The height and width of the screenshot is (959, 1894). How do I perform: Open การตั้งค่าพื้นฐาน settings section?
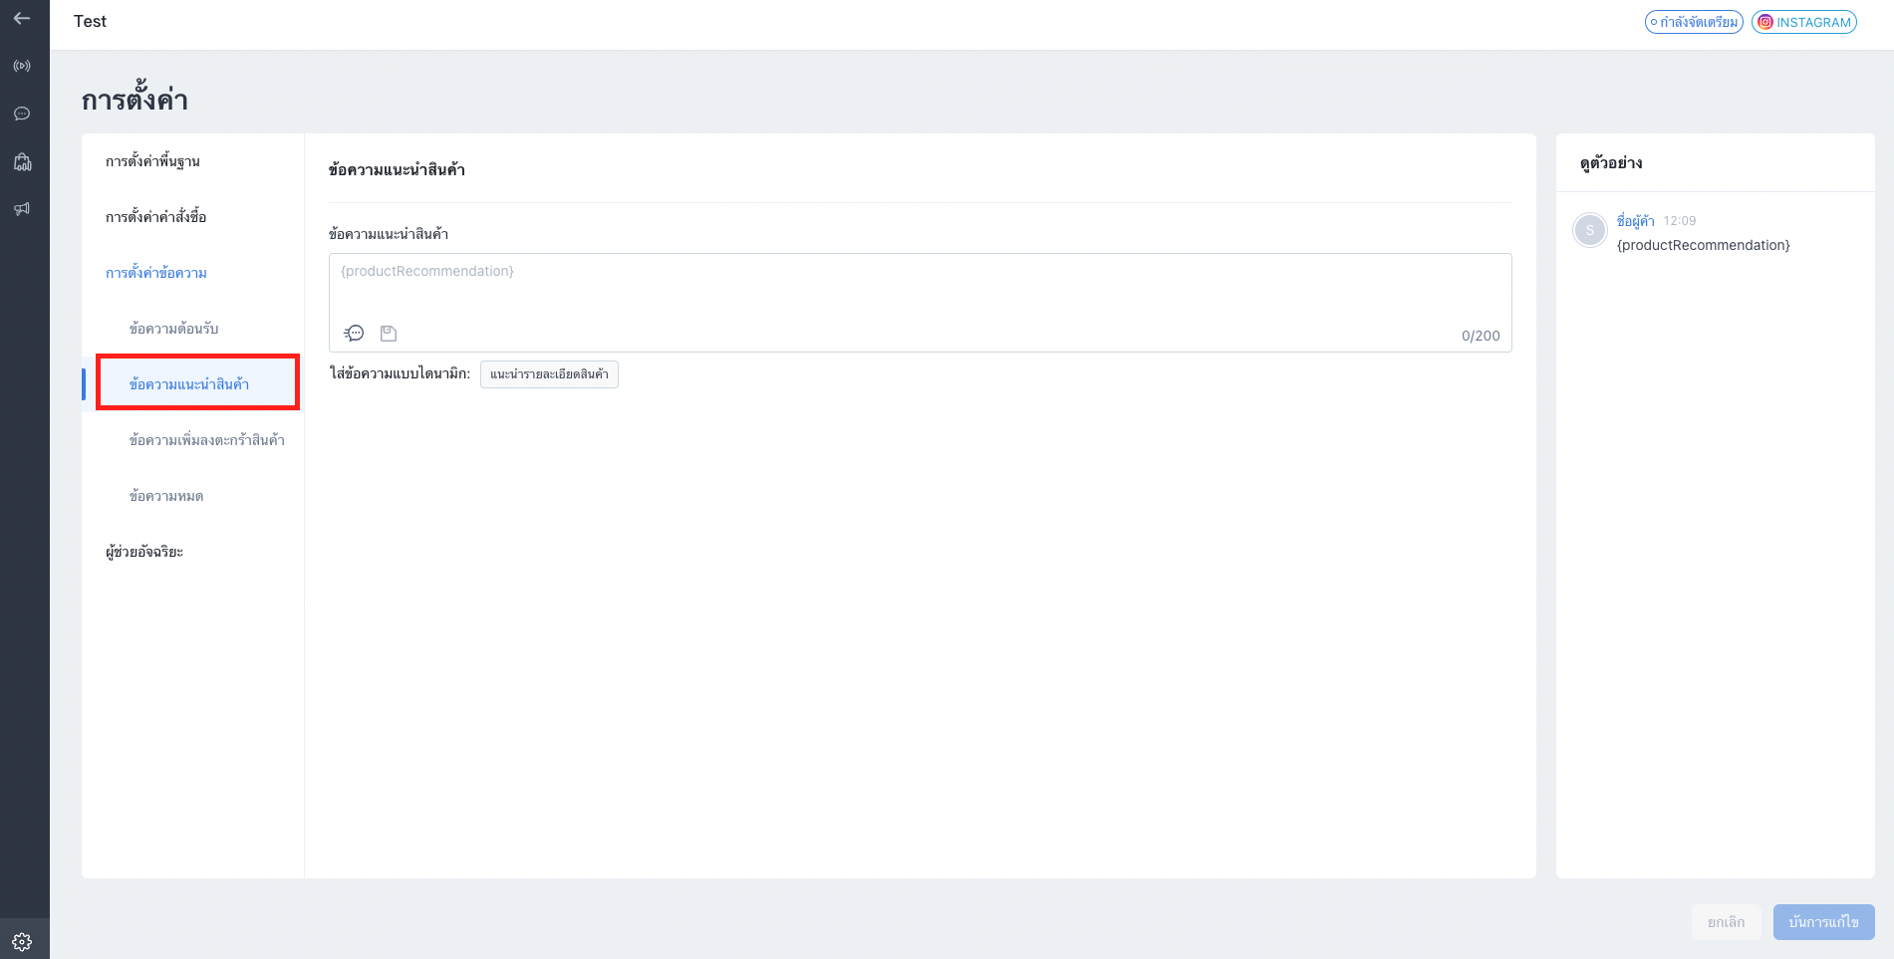(x=152, y=161)
